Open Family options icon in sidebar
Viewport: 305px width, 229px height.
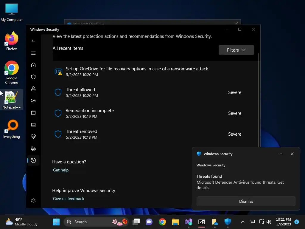pos(33,148)
